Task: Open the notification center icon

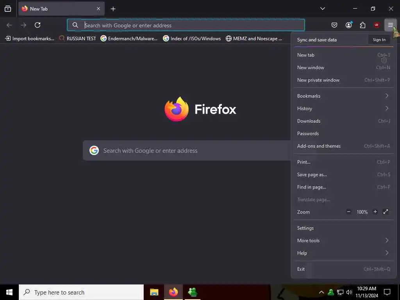Action: 387,292
